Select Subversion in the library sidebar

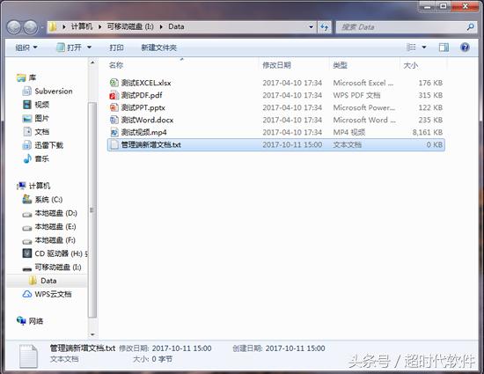(48, 91)
